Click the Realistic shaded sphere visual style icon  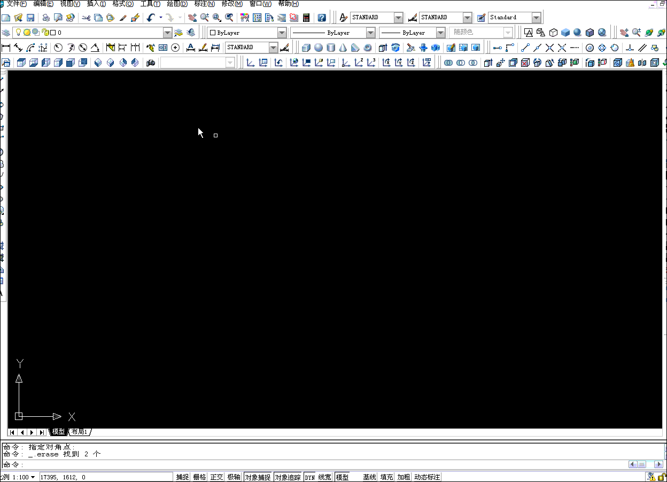point(578,33)
